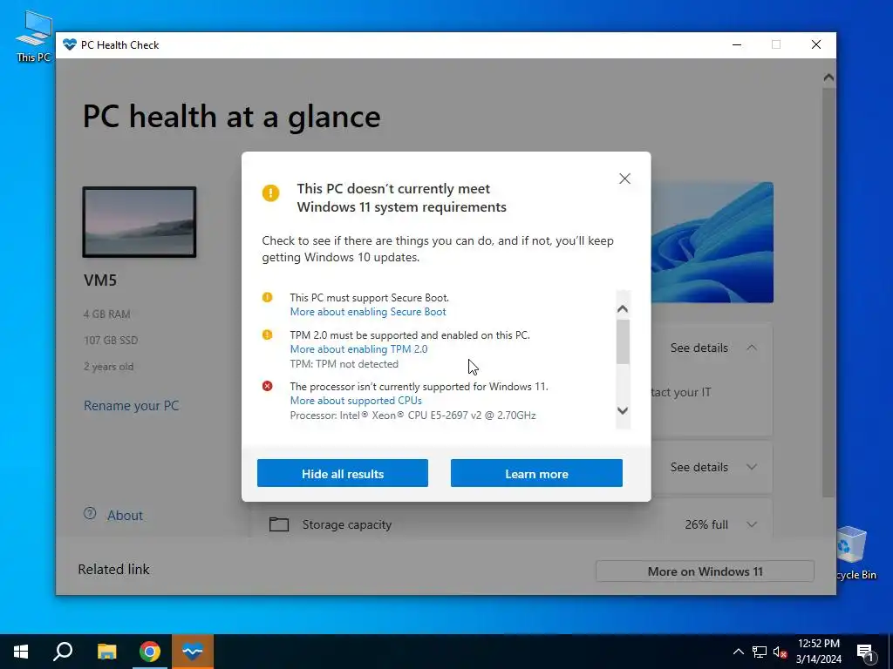Open File Explorer from the taskbar
The height and width of the screenshot is (669, 893).
pos(106,652)
